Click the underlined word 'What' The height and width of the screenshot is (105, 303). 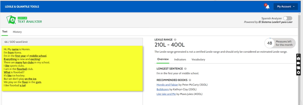[7, 72]
